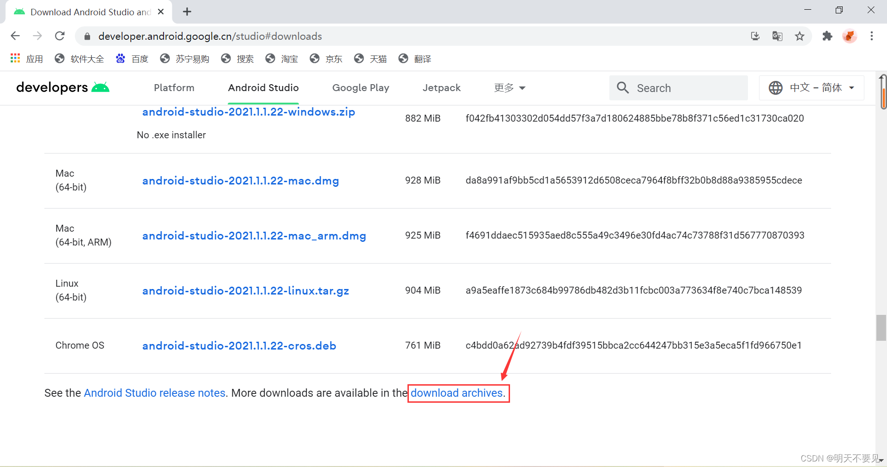Click the Chrome OS platform label
Image resolution: width=887 pixels, height=467 pixels.
[x=80, y=345]
